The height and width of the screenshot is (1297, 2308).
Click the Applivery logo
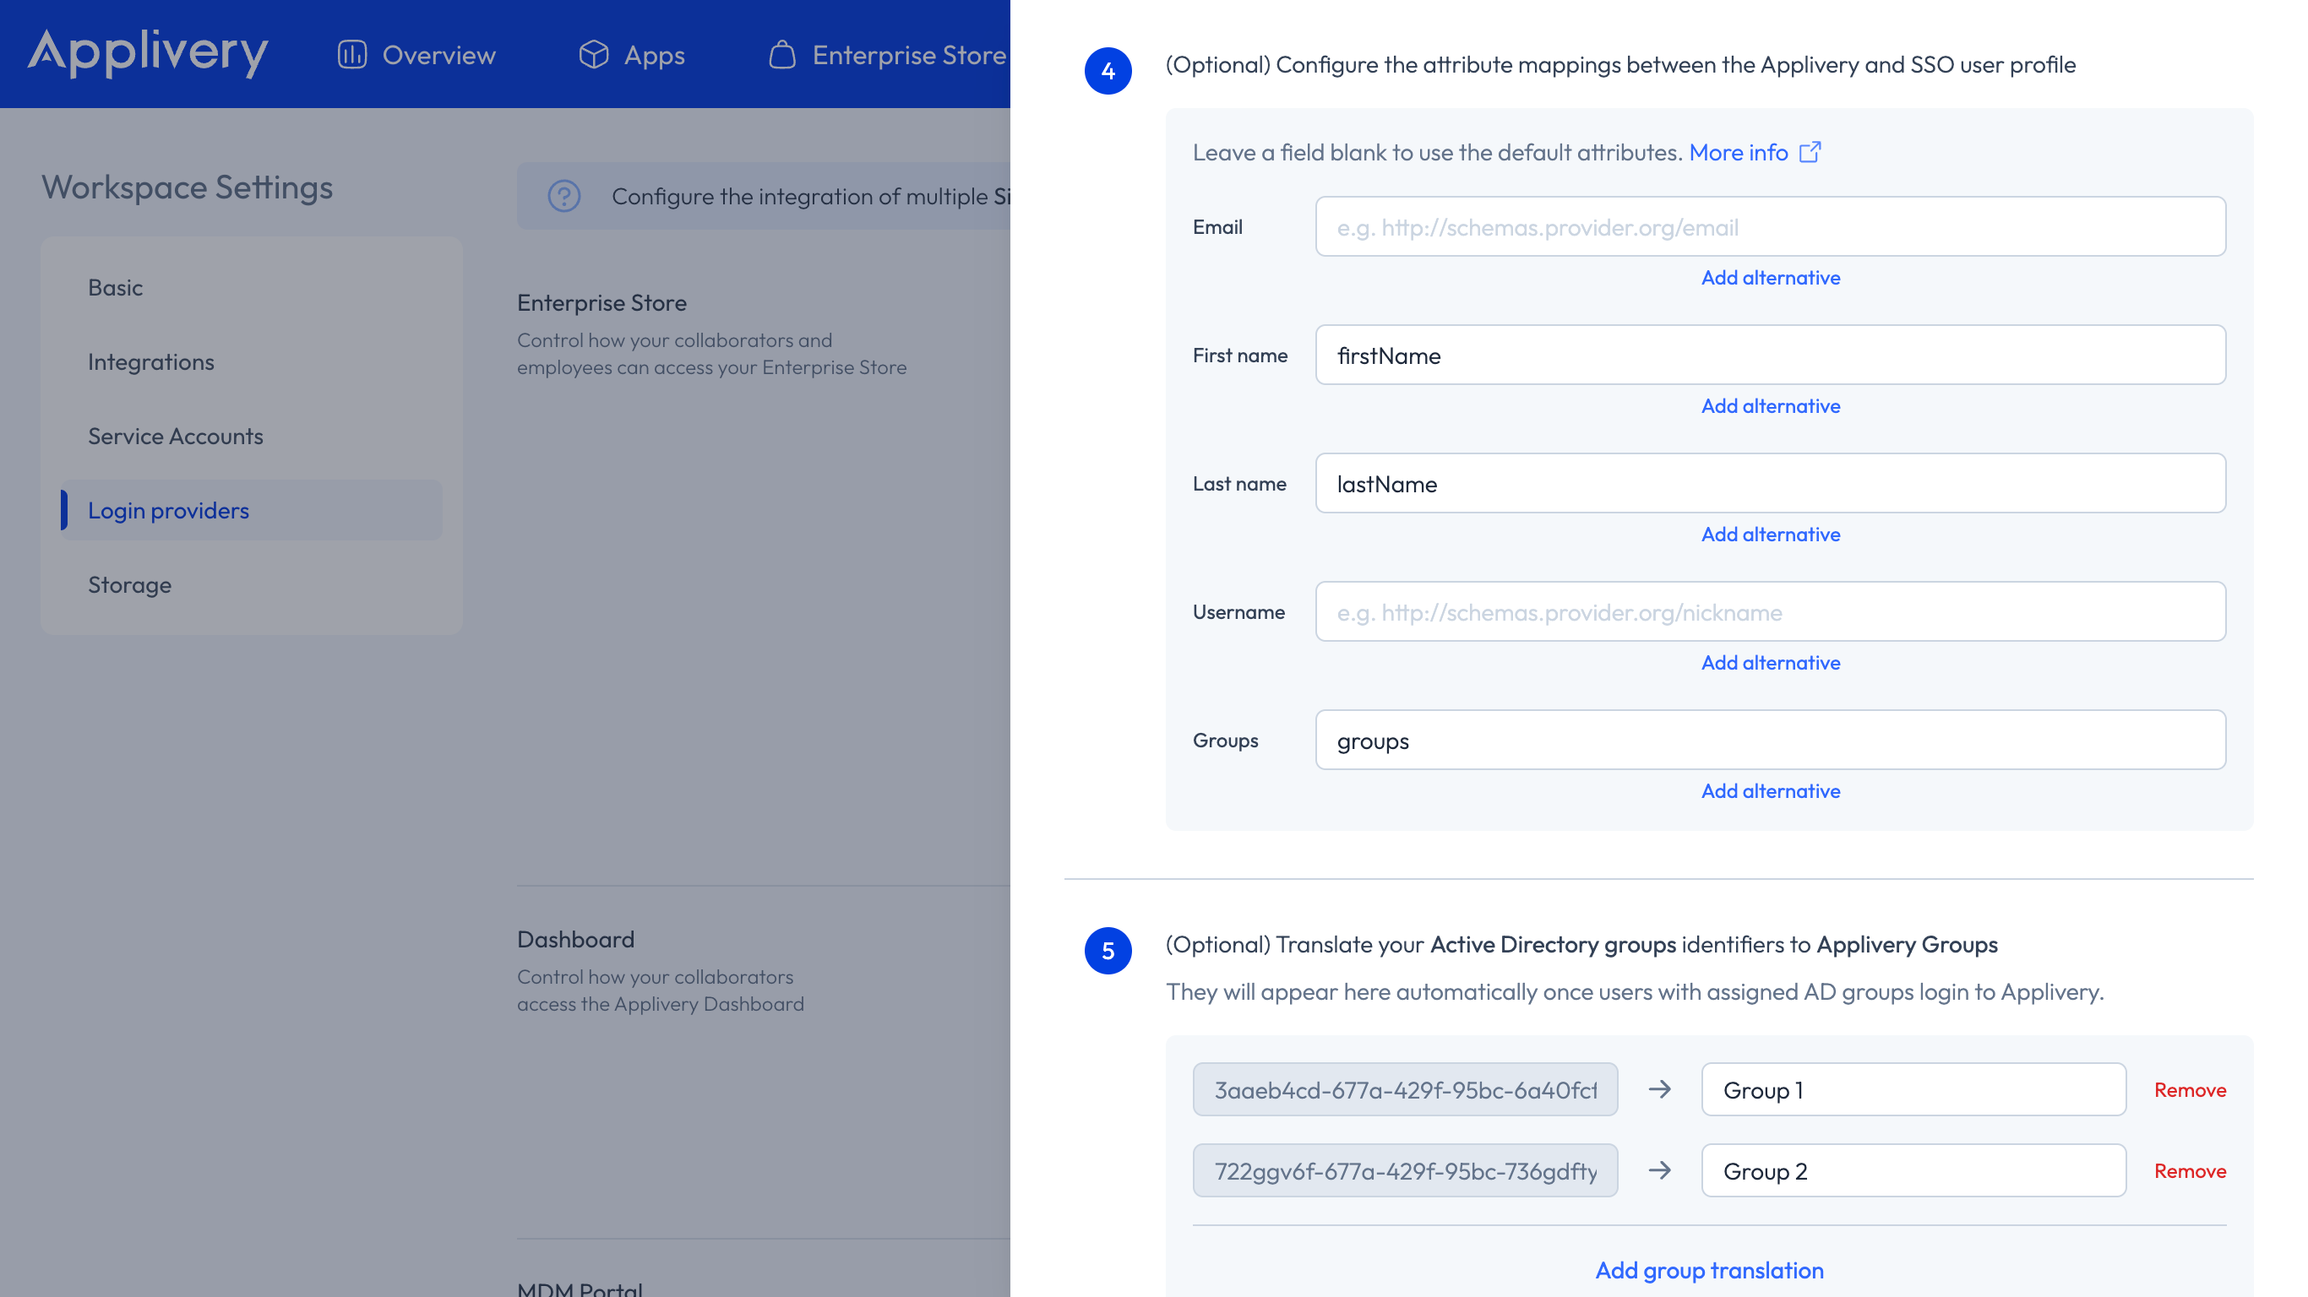pos(148,52)
